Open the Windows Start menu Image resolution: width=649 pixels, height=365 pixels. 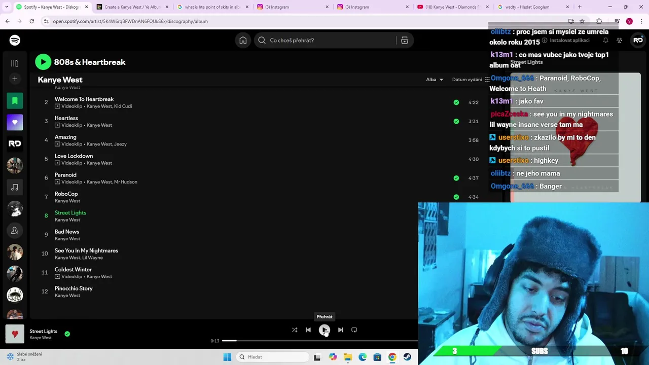[227, 357]
